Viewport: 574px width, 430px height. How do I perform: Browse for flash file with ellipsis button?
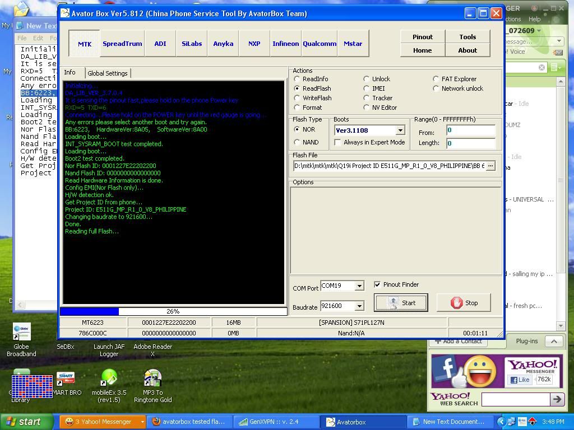pyautogui.click(x=490, y=166)
